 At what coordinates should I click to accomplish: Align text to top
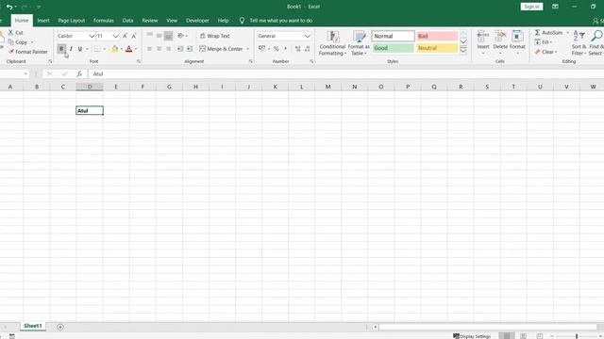click(x=150, y=36)
